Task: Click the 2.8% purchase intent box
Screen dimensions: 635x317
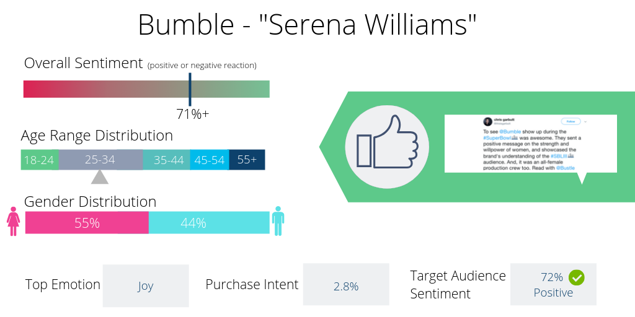Action: [346, 285]
